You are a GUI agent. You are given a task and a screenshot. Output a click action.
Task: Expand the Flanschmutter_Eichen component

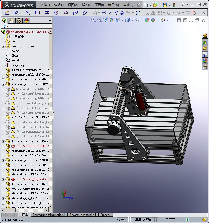pyautogui.click(x=3, y=203)
